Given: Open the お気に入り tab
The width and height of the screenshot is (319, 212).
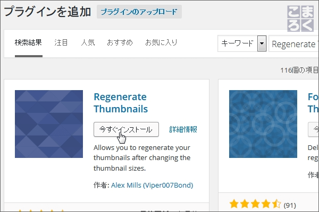Looking at the screenshot, I should 161,42.
